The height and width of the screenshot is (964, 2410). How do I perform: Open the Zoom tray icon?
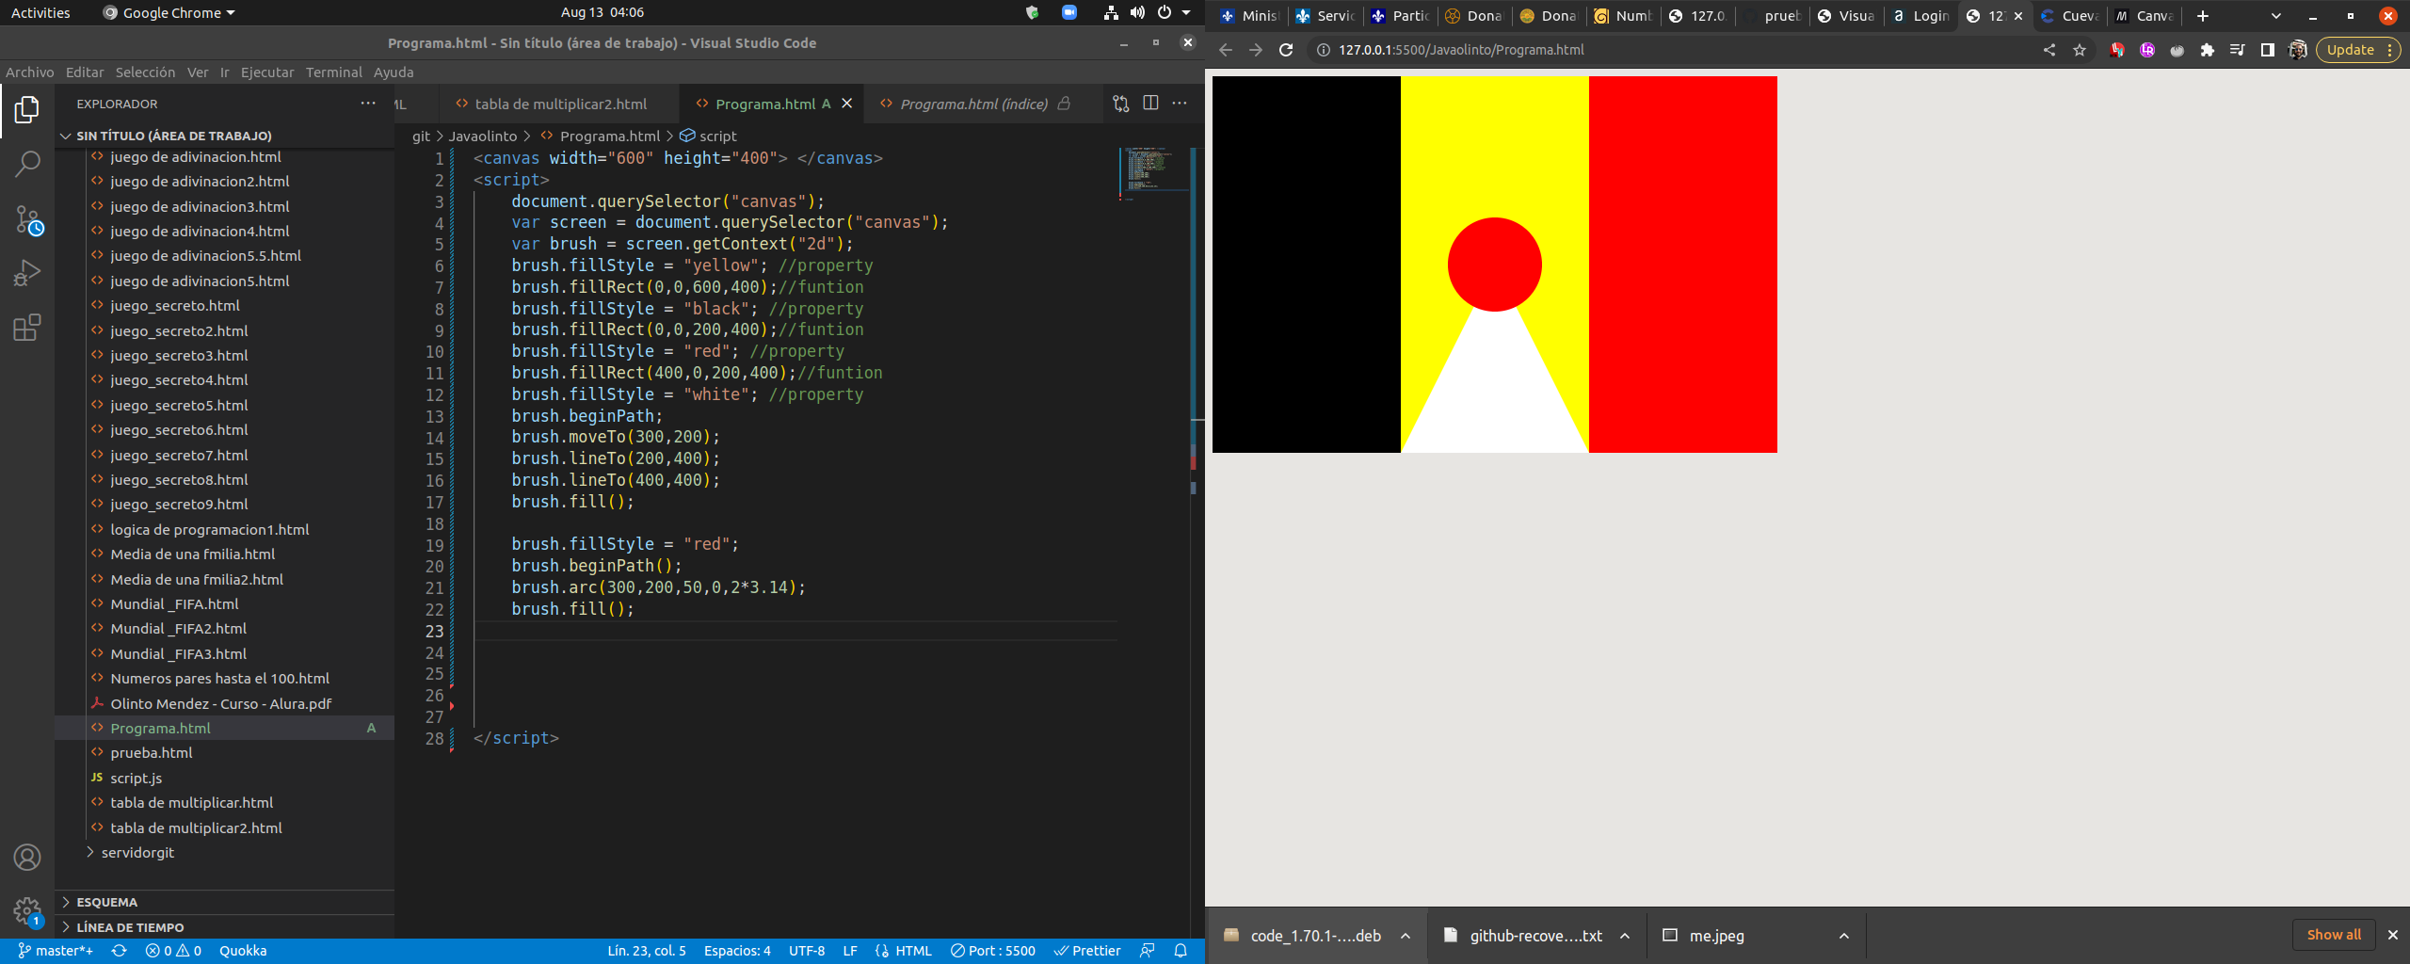pyautogui.click(x=1068, y=12)
